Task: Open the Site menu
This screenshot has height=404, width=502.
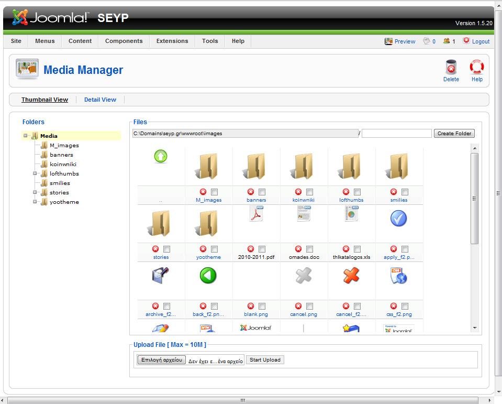Action: click(16, 41)
